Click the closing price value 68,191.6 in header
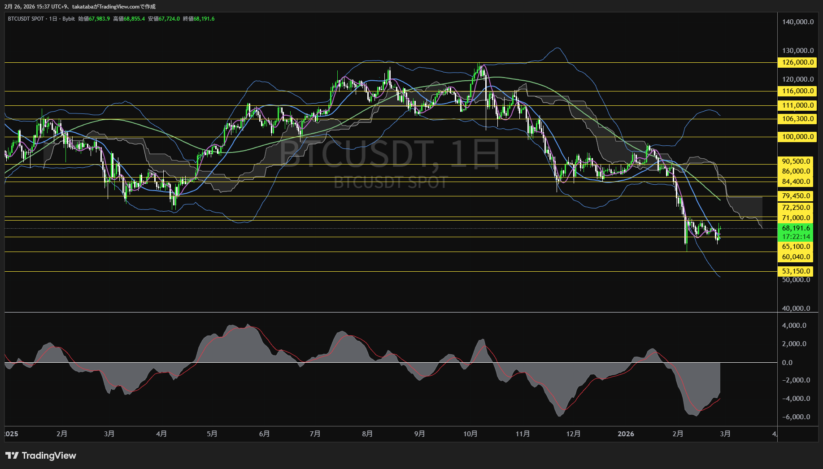Screen dimensions: 823x469 204,19
